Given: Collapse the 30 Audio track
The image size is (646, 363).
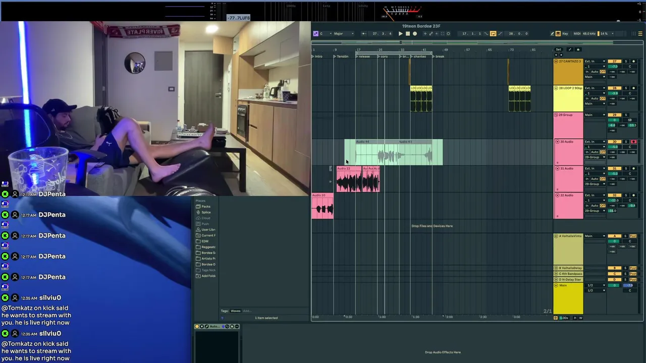Looking at the screenshot, I should pyautogui.click(x=558, y=142).
